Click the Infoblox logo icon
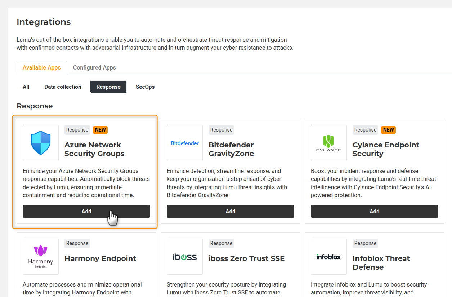Screen dimensions: 452x297 (328, 257)
